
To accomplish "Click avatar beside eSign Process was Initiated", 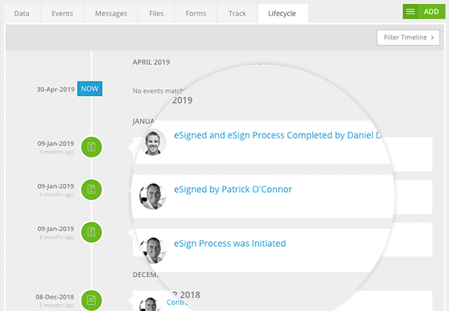I will tap(151, 249).
